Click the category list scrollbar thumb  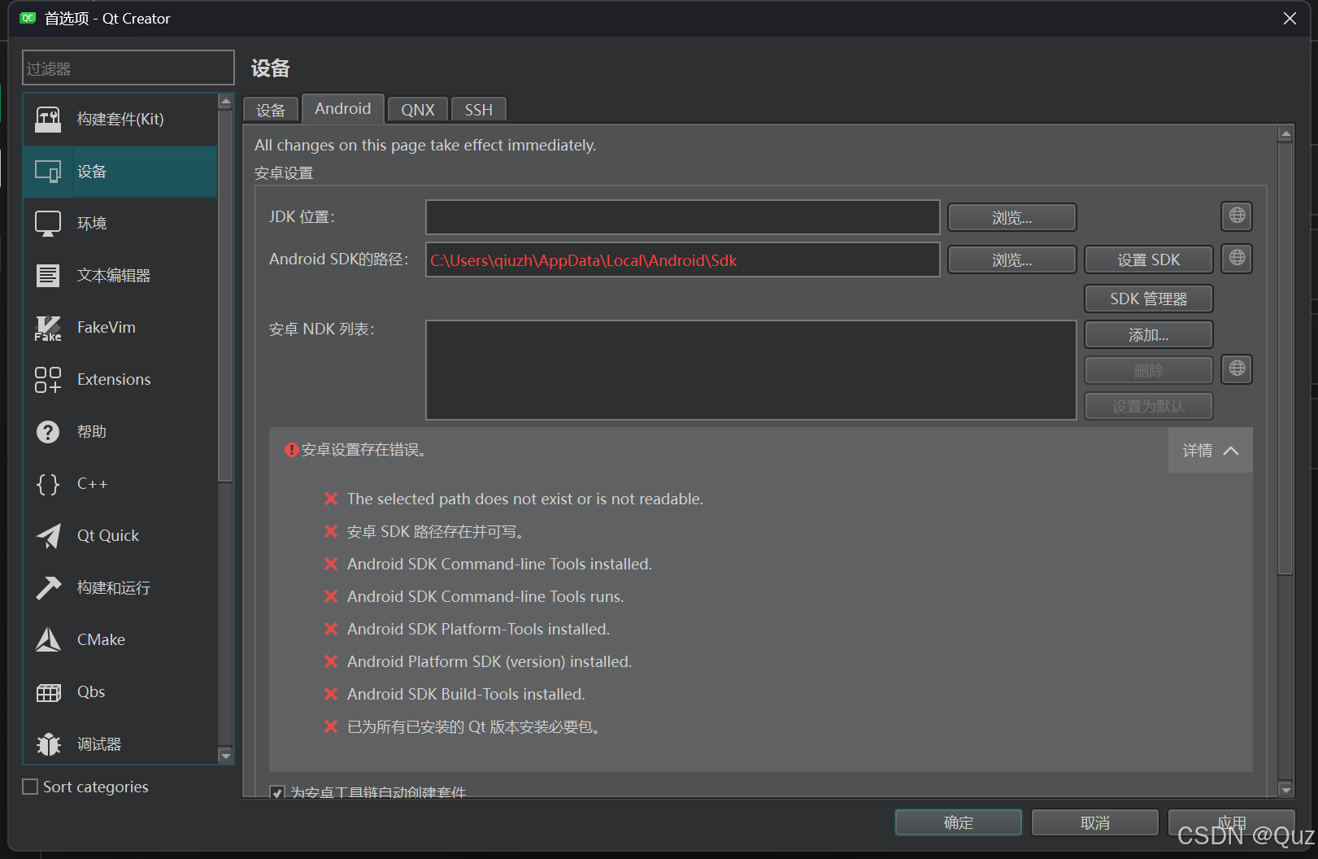point(226,296)
